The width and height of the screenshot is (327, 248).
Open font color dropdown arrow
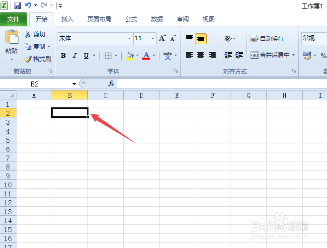pyautogui.click(x=154, y=56)
